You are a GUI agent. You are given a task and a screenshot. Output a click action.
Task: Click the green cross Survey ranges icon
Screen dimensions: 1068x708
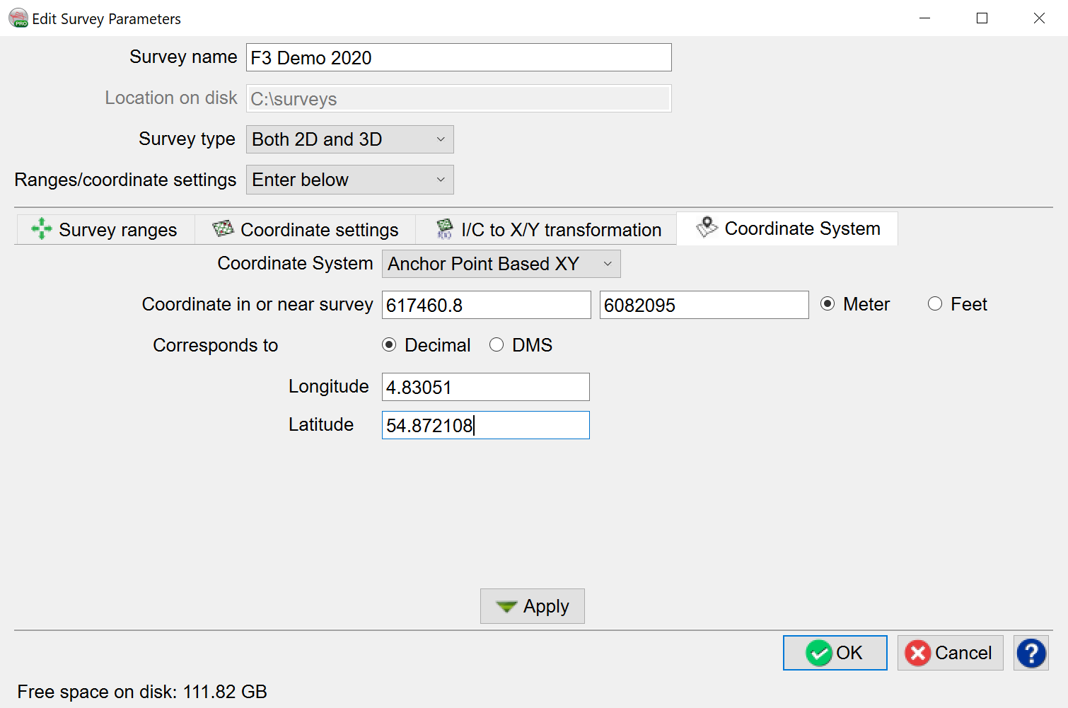coord(42,229)
